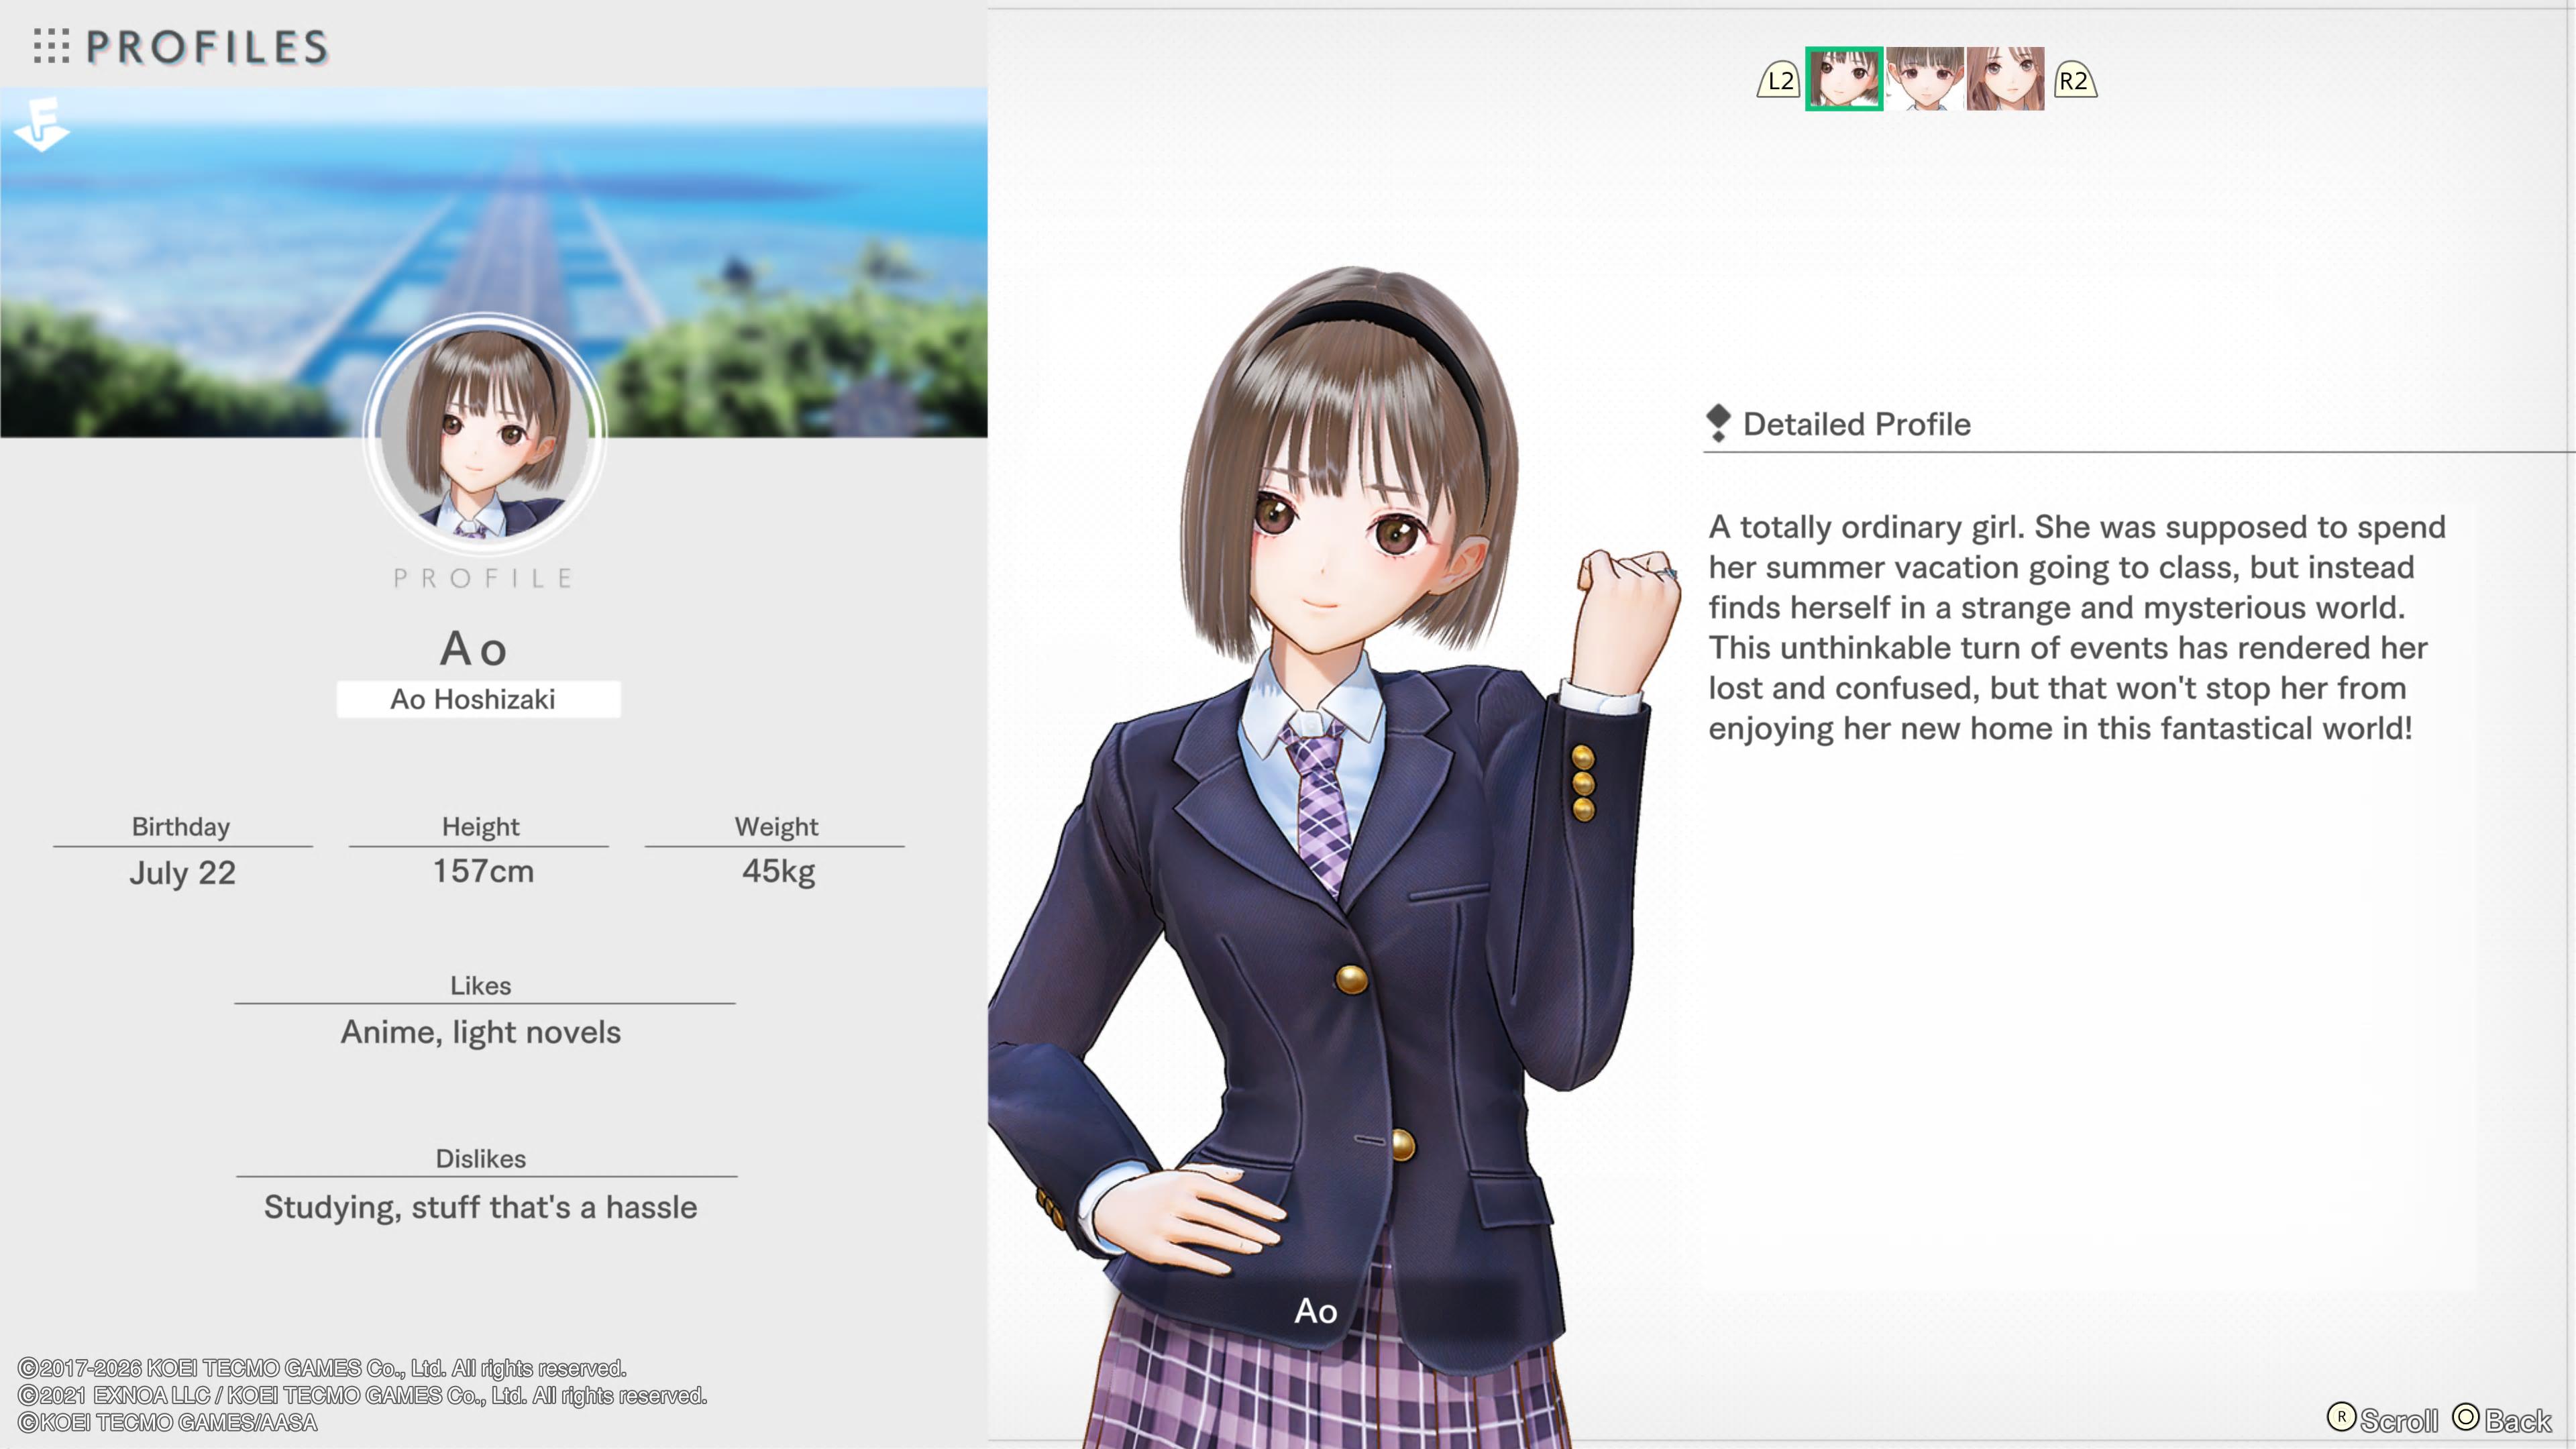
Task: Click the likes value Anime, light novels
Action: tap(481, 1032)
